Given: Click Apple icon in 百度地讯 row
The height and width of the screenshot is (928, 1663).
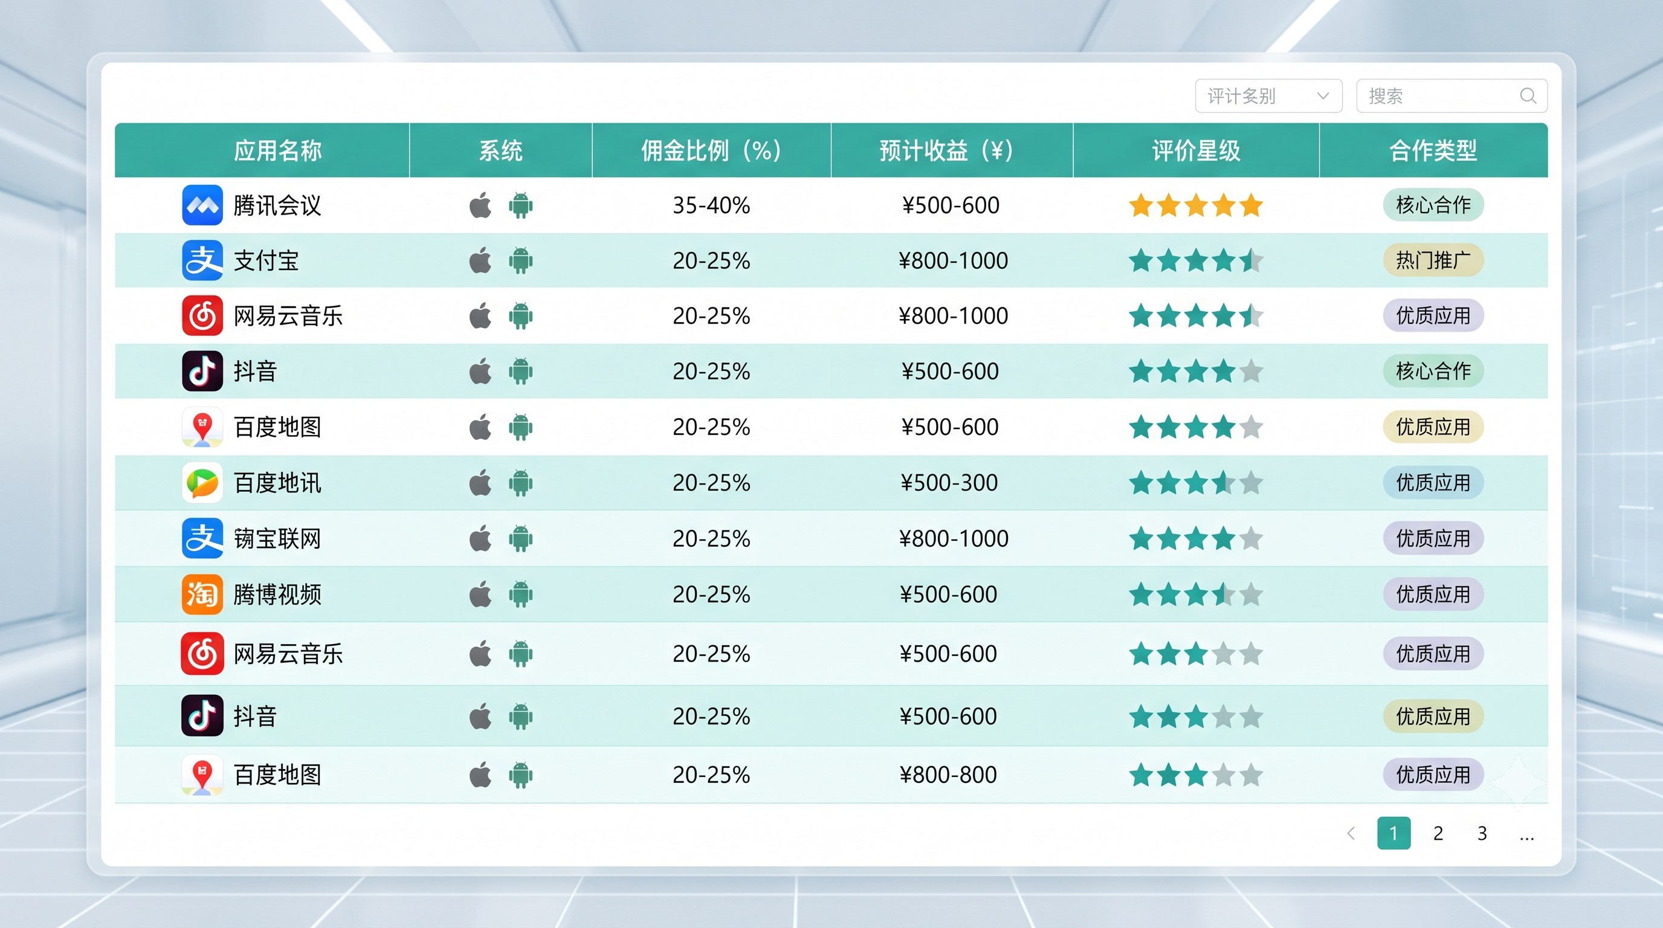Looking at the screenshot, I should [x=480, y=483].
